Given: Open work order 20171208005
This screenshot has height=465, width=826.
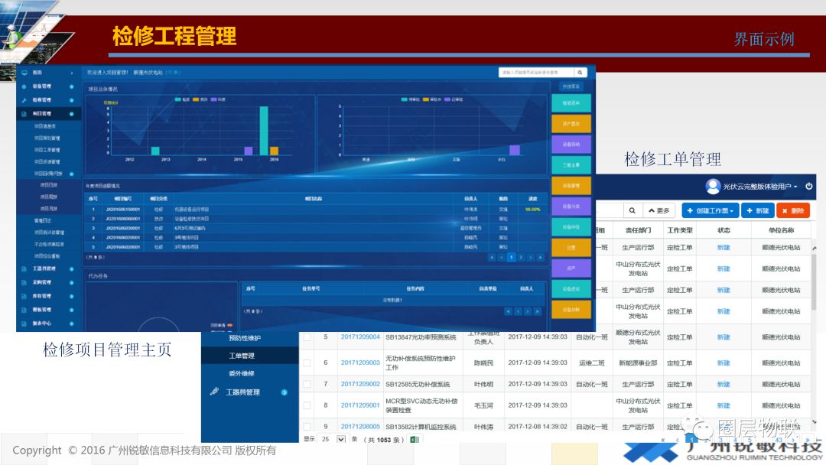Looking at the screenshot, I should tap(360, 427).
